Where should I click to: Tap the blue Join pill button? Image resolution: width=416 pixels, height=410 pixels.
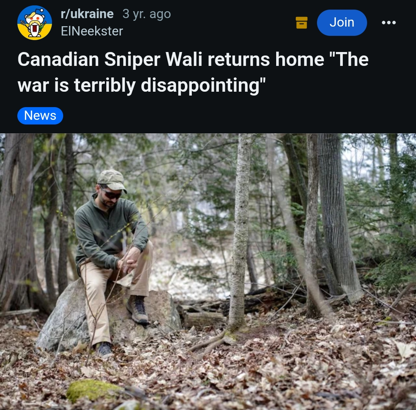342,23
